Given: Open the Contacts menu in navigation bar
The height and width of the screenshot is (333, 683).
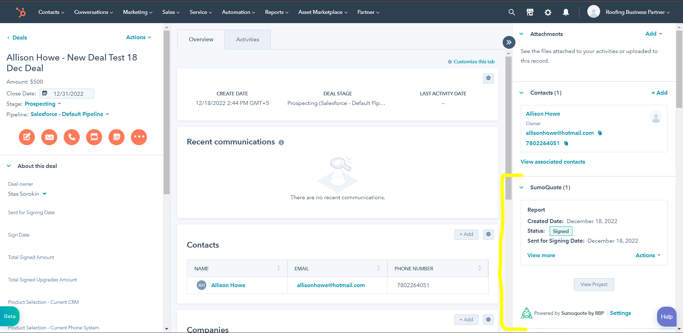Looking at the screenshot, I should (51, 12).
